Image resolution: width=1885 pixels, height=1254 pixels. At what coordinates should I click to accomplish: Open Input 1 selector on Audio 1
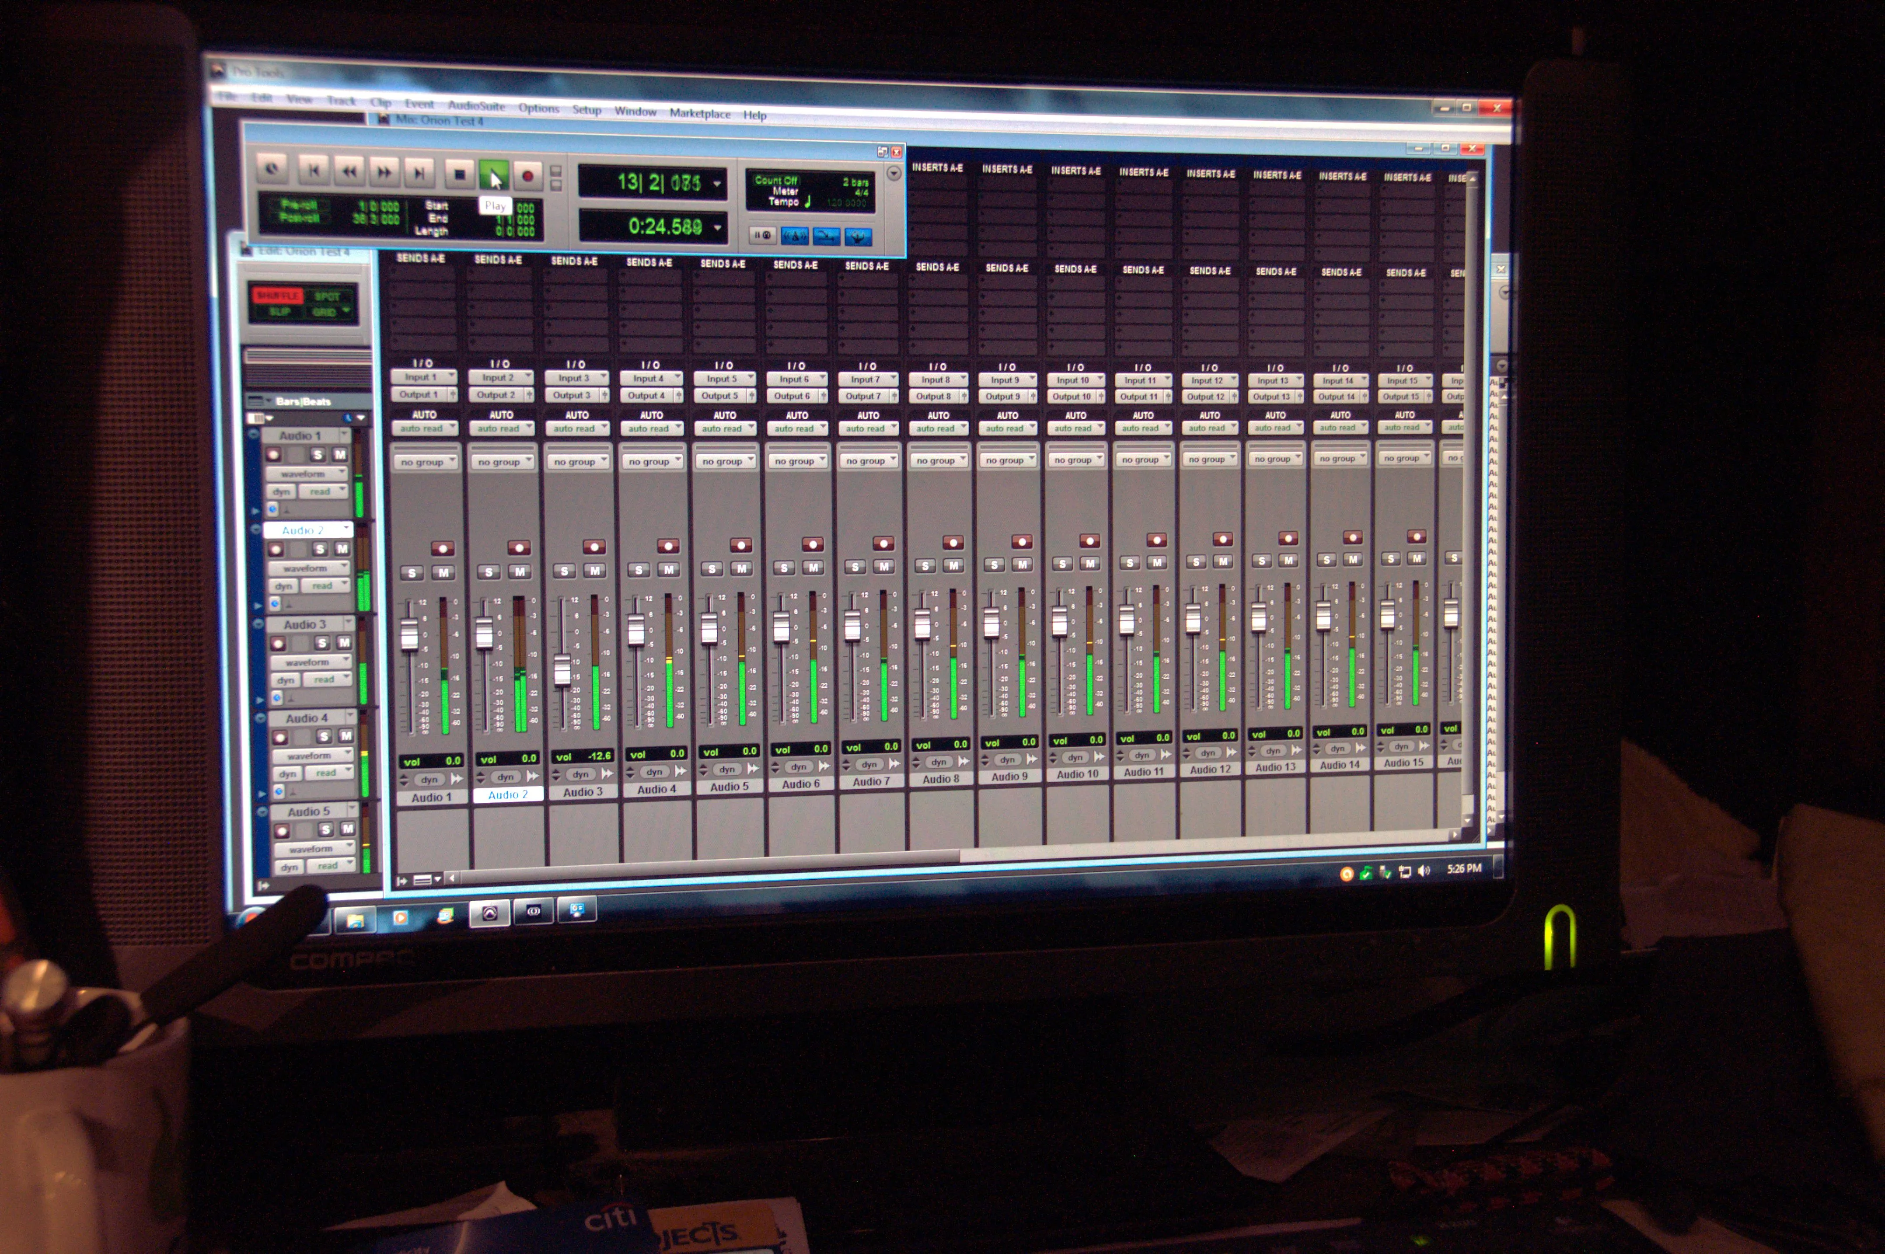pos(423,376)
